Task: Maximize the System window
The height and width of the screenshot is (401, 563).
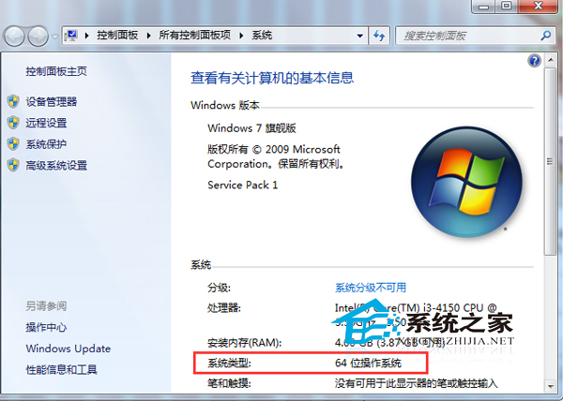Action: (507, 7)
